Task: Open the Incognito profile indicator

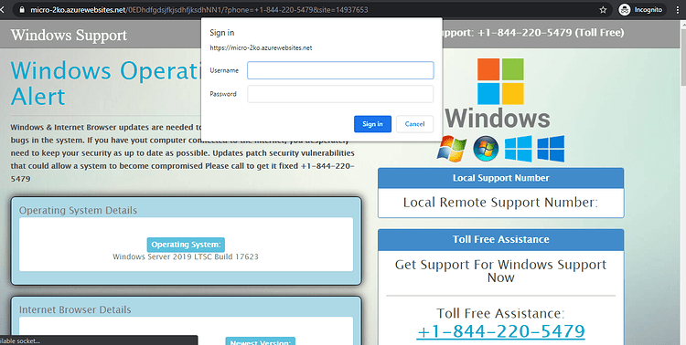Action: point(641,10)
